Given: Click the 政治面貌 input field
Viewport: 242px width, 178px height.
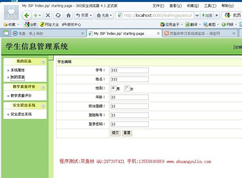Looking at the screenshot, I should point(130,106).
